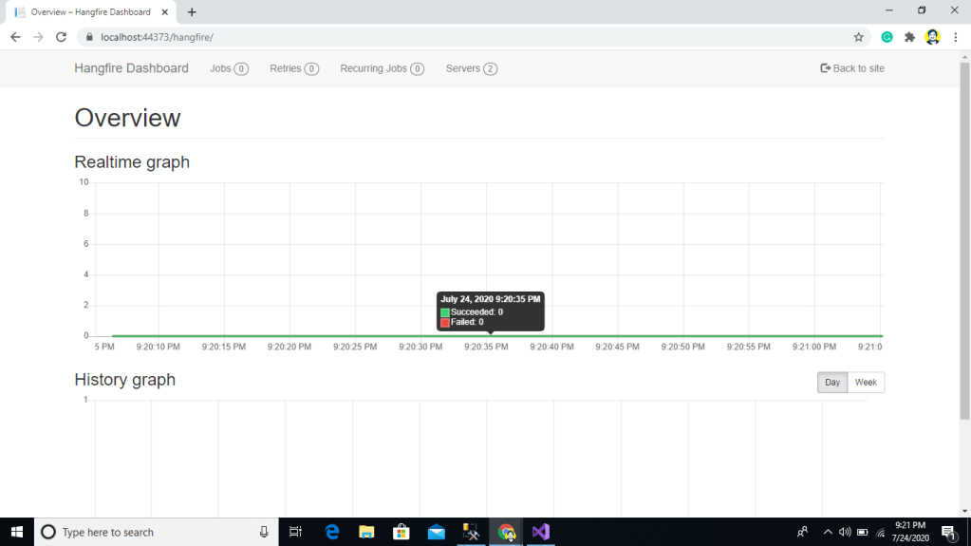971x546 pixels.
Task: Click the Grammarly extension icon
Action: [887, 37]
